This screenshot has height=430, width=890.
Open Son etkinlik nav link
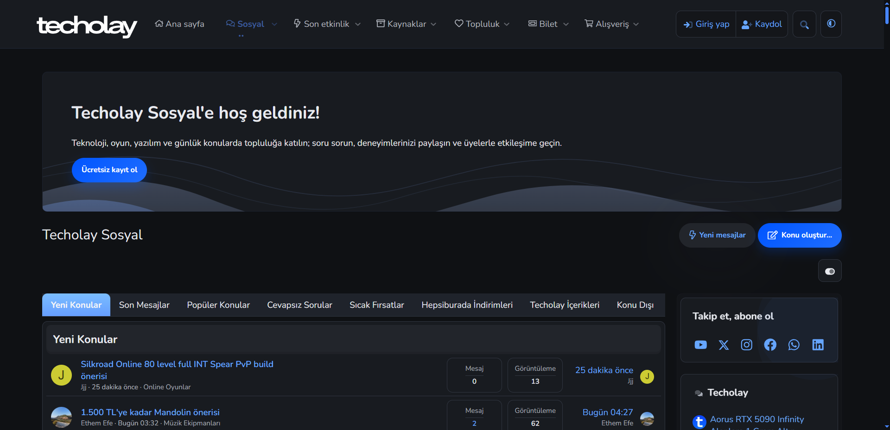(321, 24)
